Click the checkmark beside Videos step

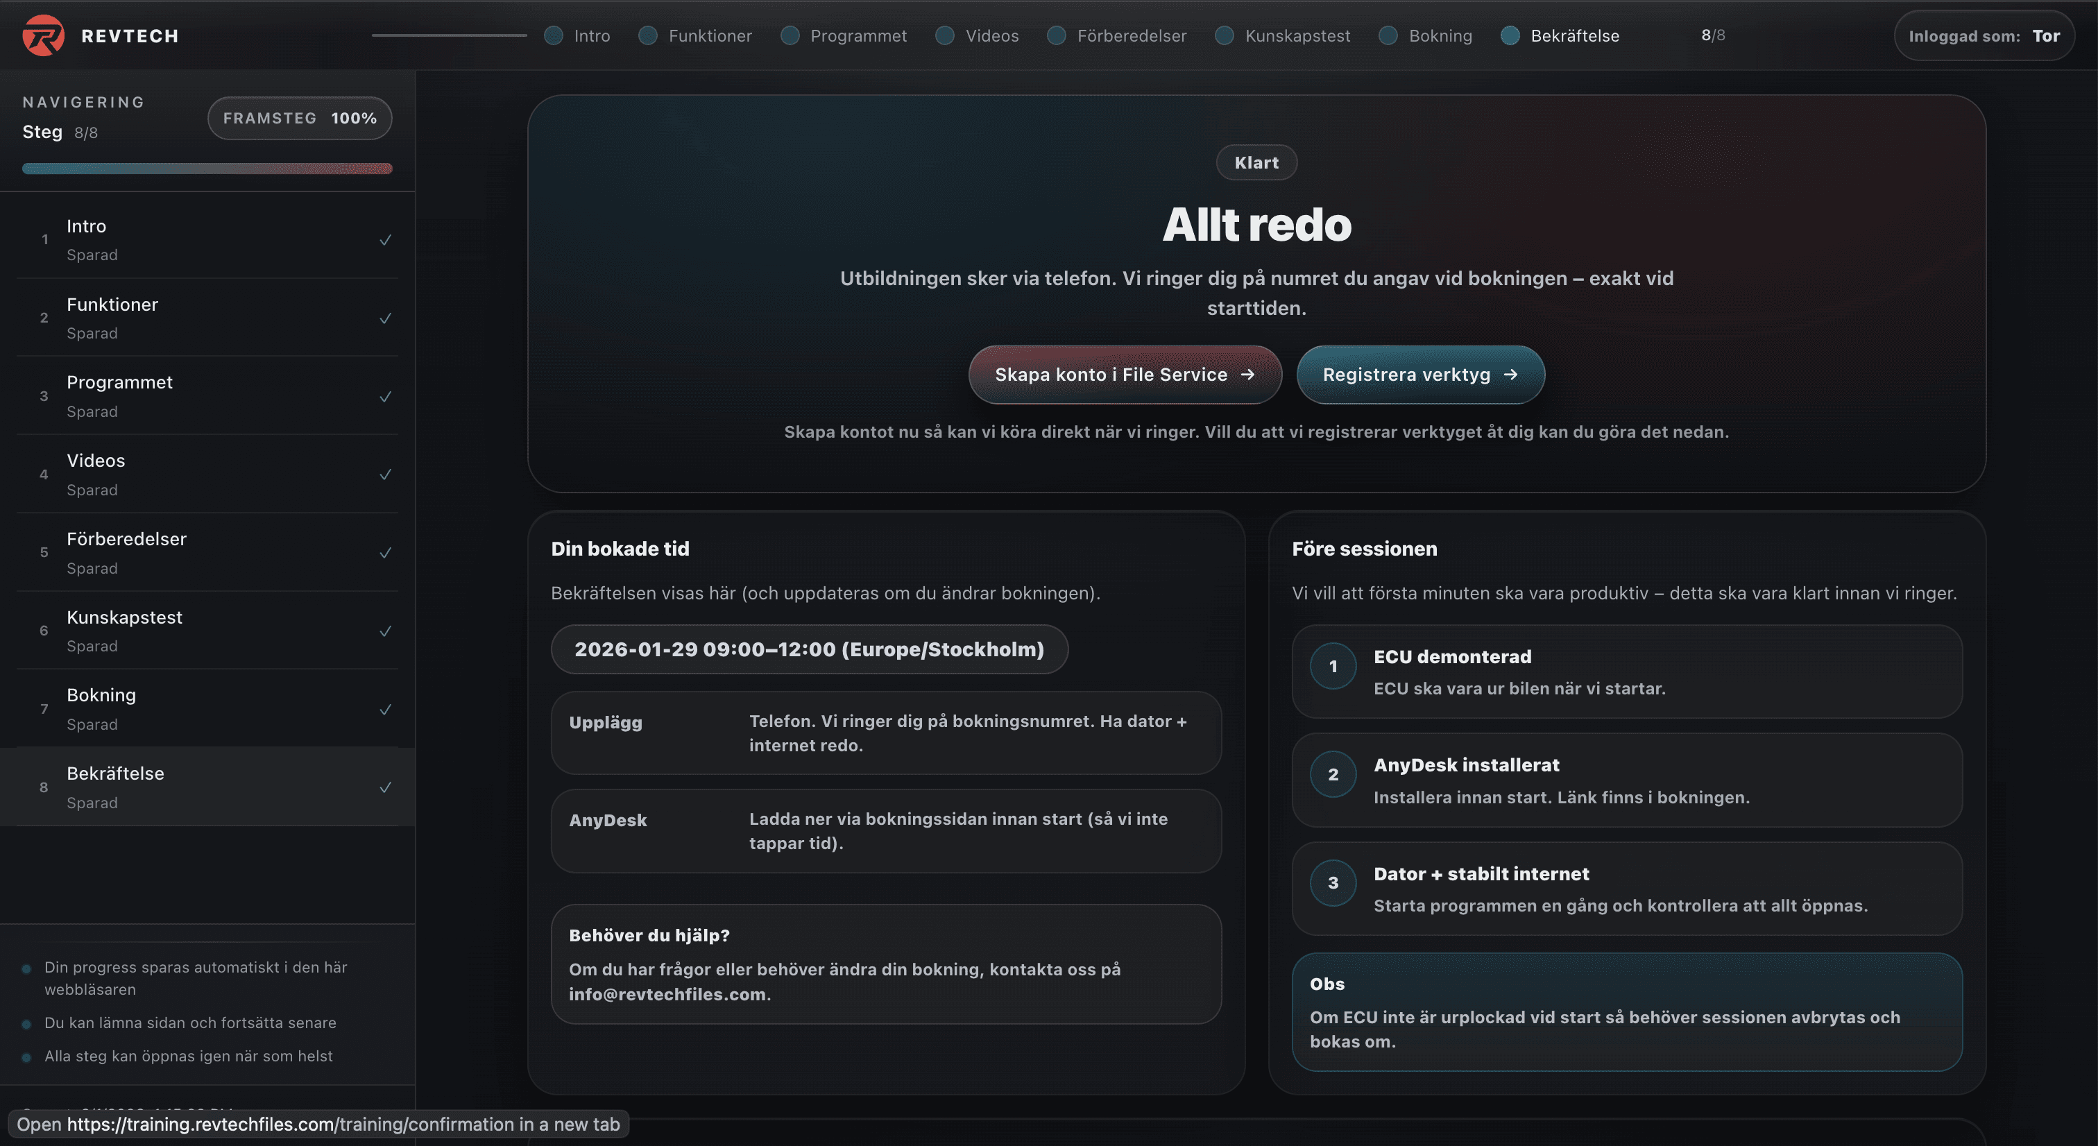pyautogui.click(x=385, y=475)
